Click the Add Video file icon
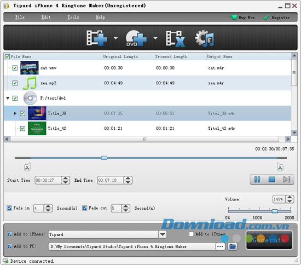301x265 pixels. pyautogui.click(x=97, y=38)
